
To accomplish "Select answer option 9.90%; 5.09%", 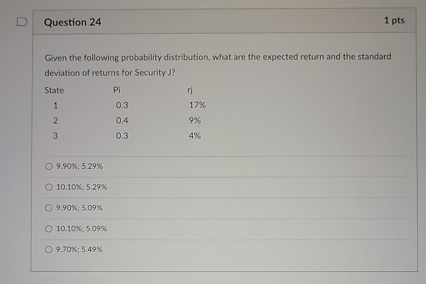I will coord(48,208).
